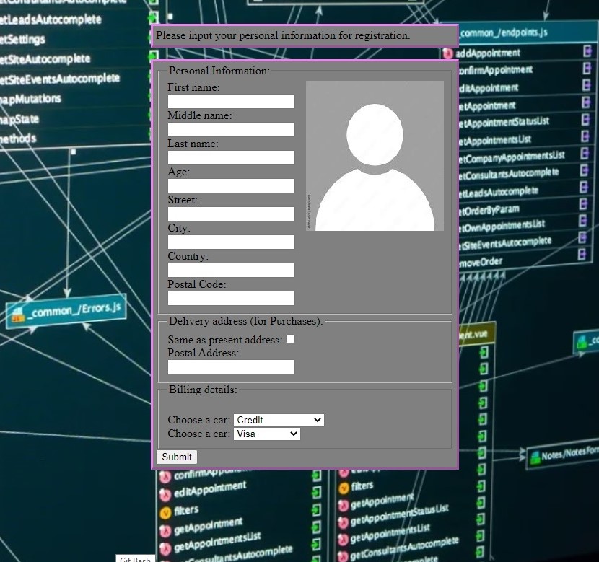The image size is (599, 562).
Task: Click the Postal Code field
Action: [231, 299]
